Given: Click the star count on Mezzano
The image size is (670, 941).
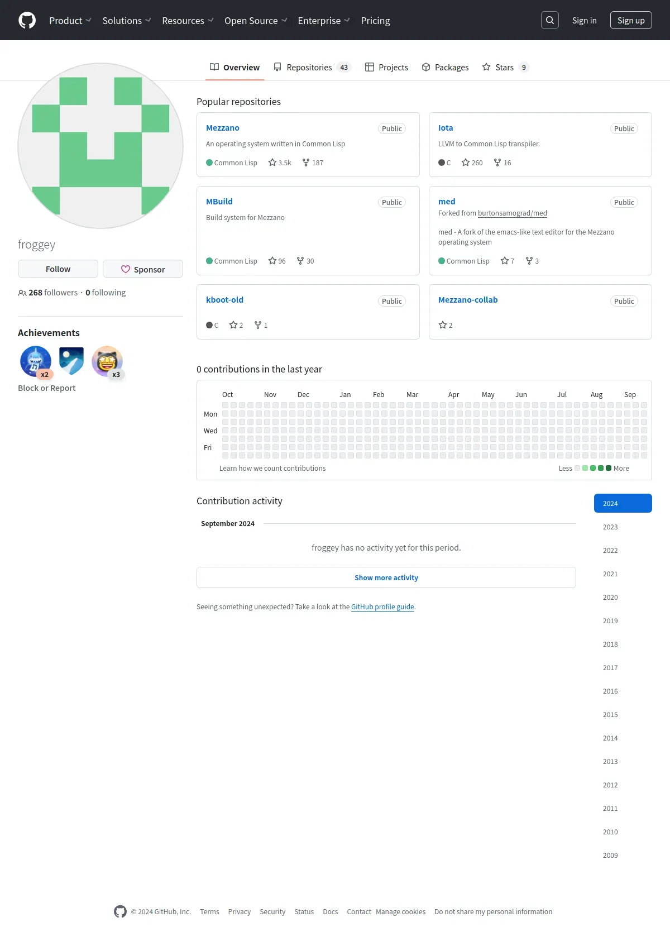Looking at the screenshot, I should point(280,163).
